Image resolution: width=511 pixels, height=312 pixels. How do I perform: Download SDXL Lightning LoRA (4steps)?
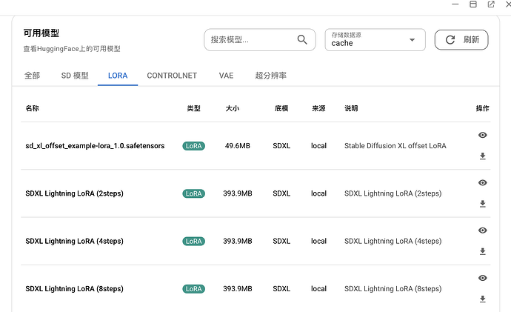point(483,251)
